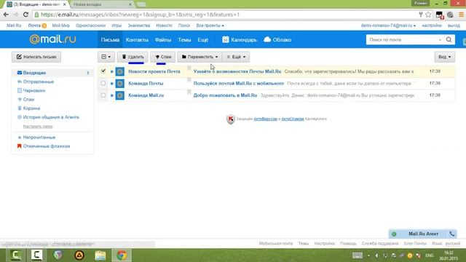Open language selector русский
Screen dimensions: 466x262
click(x=453, y=243)
